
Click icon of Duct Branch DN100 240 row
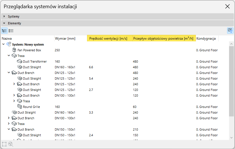tap(14, 118)
